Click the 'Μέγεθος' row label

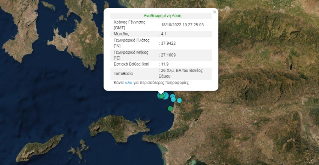121,34
